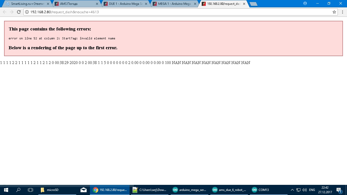
Task: Expand hidden icons in the system tray
Action: 292,190
